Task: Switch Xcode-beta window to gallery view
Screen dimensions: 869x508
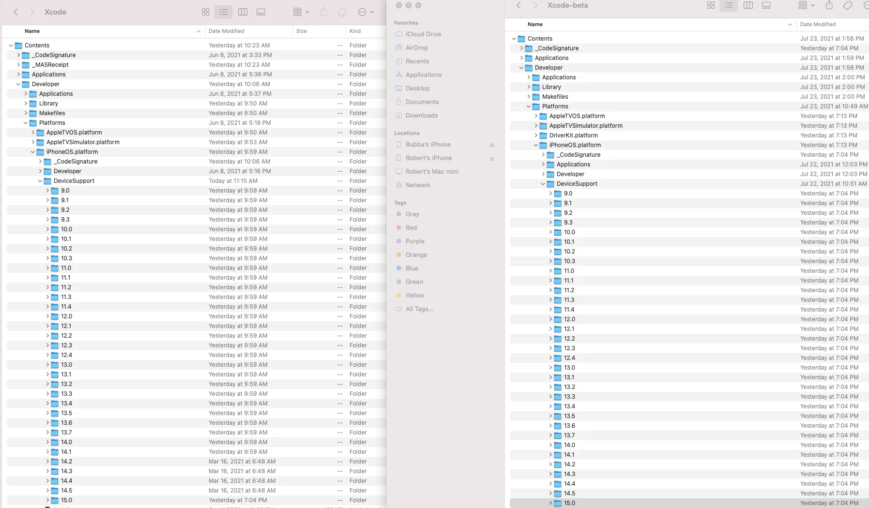Action: [766, 5]
